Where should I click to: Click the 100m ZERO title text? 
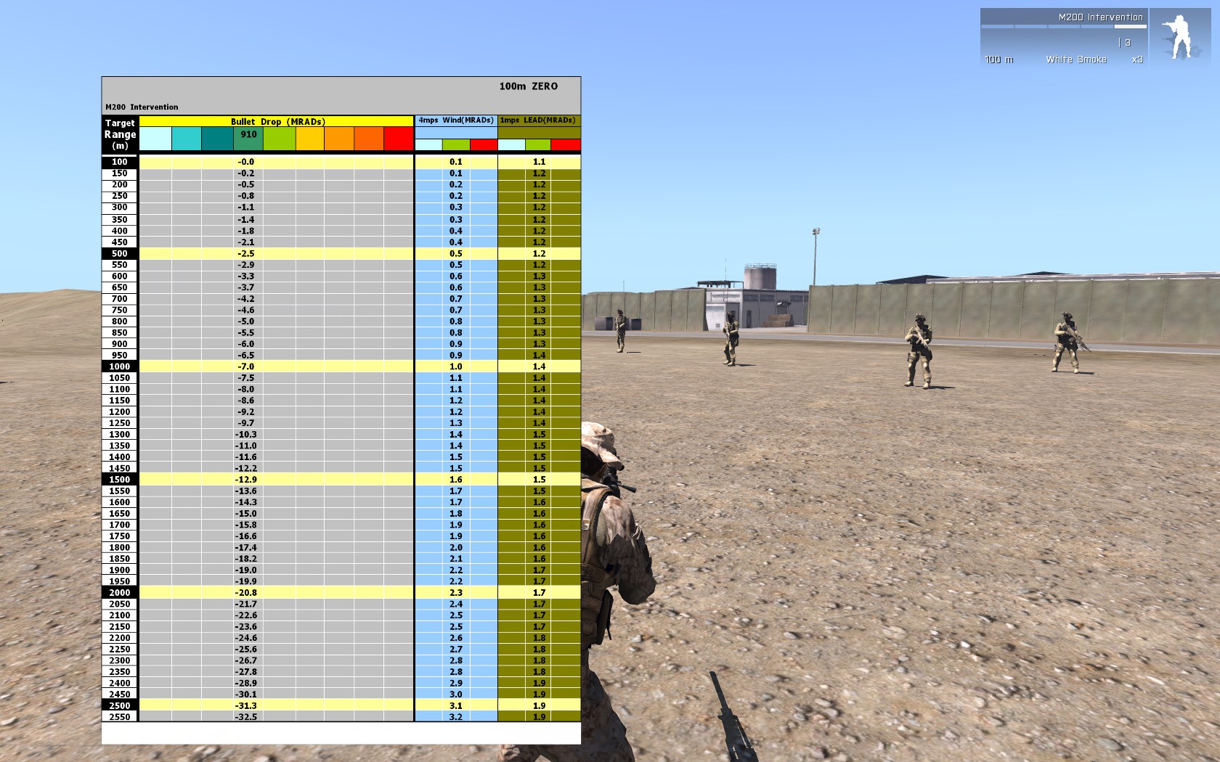click(528, 86)
